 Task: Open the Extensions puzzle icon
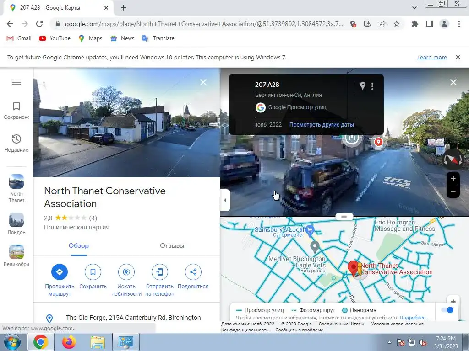(x=415, y=24)
